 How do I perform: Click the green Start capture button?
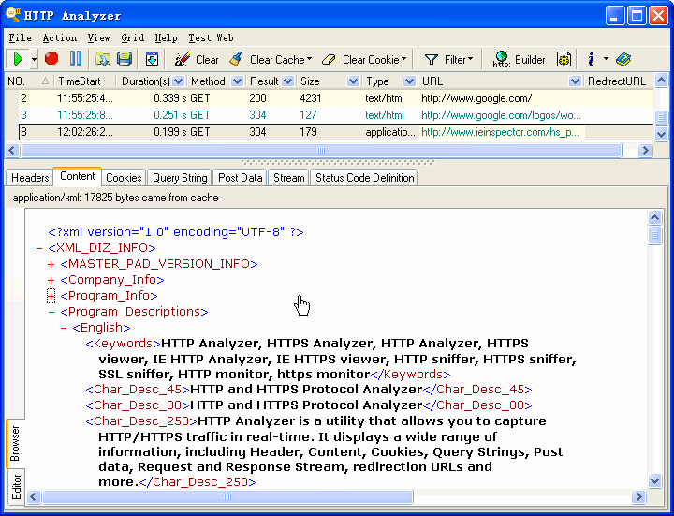coord(17,59)
